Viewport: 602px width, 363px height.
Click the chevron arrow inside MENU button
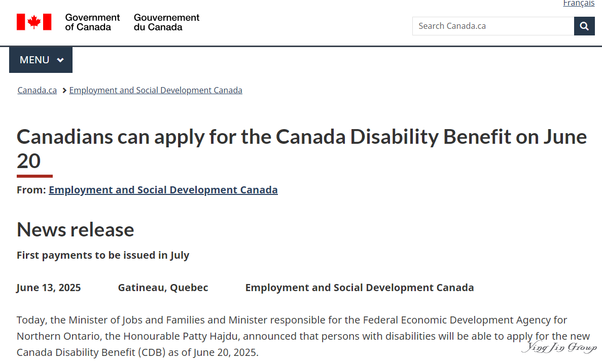(x=60, y=60)
